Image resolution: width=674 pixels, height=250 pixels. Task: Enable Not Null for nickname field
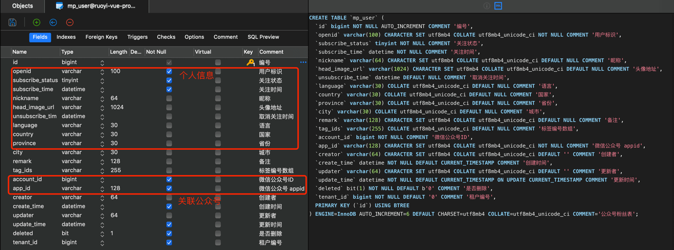169,99
